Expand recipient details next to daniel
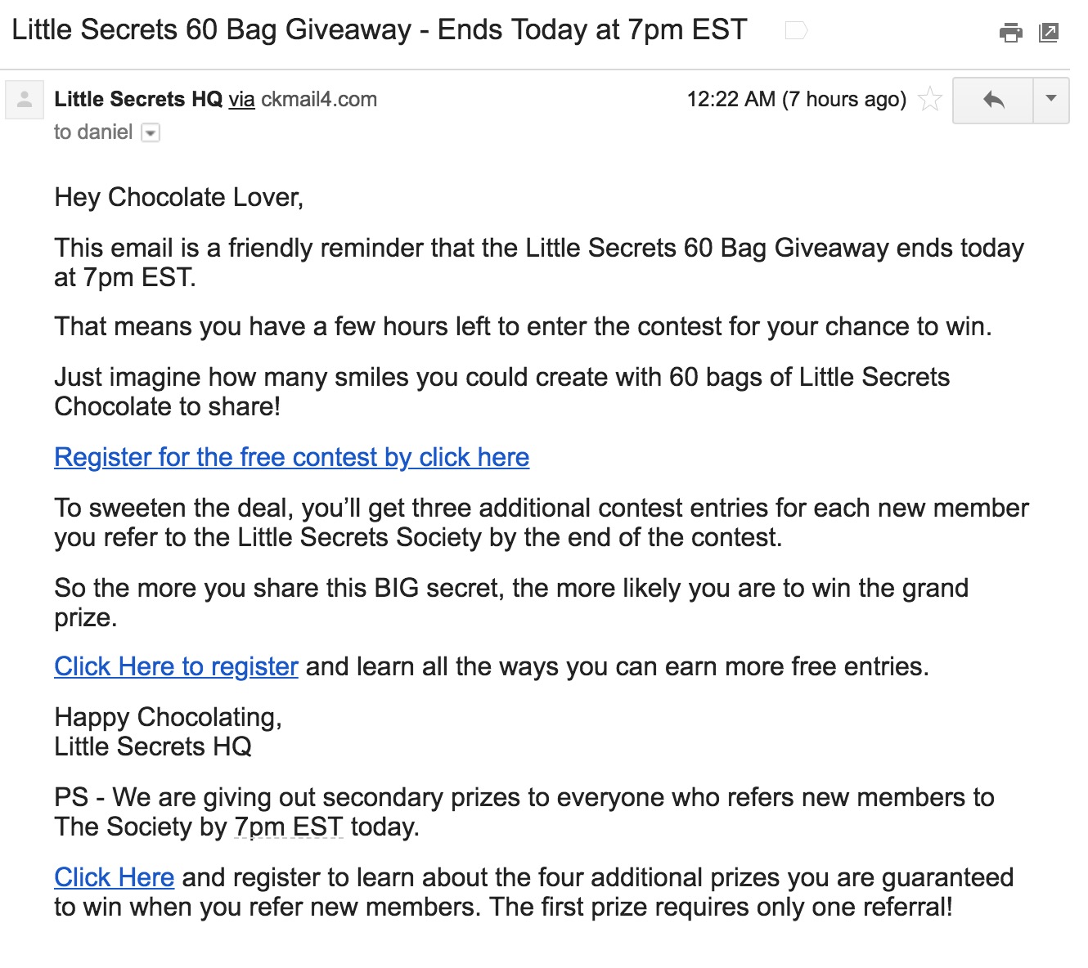 click(151, 132)
